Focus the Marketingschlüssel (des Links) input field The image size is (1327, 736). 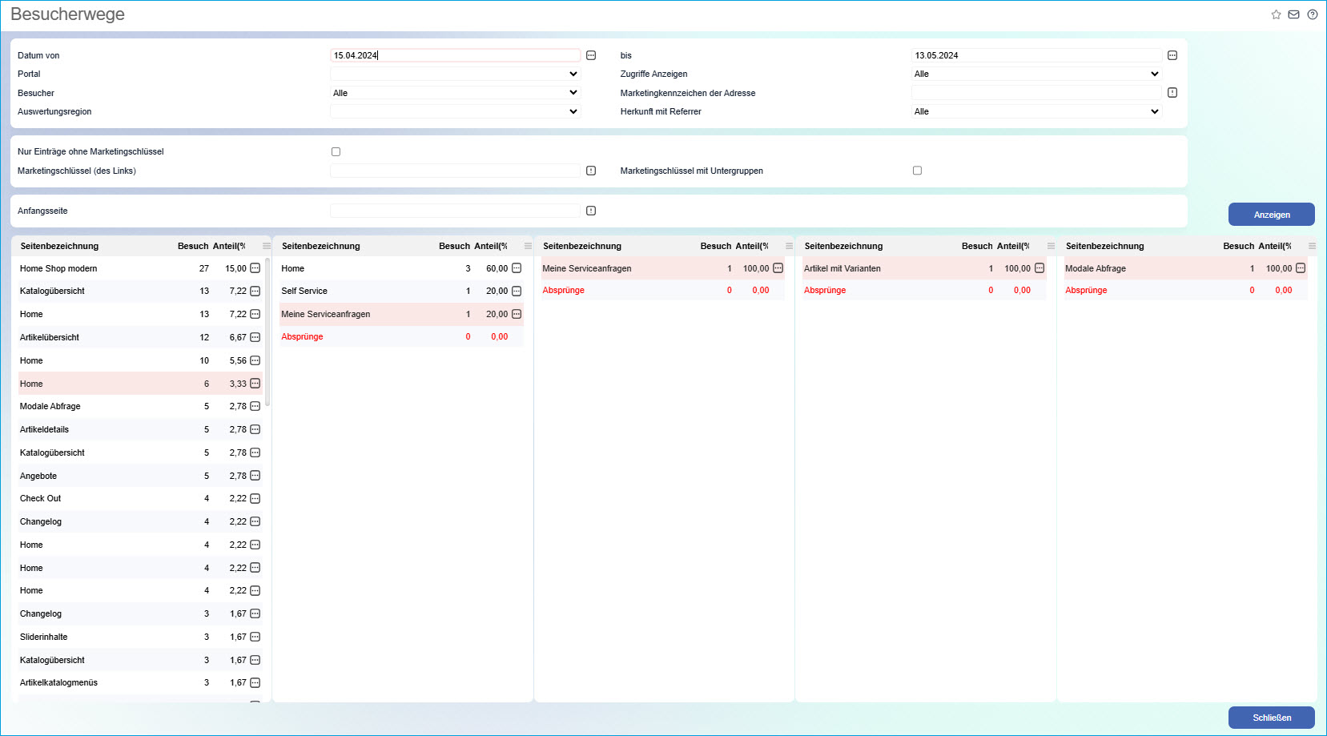[454, 171]
